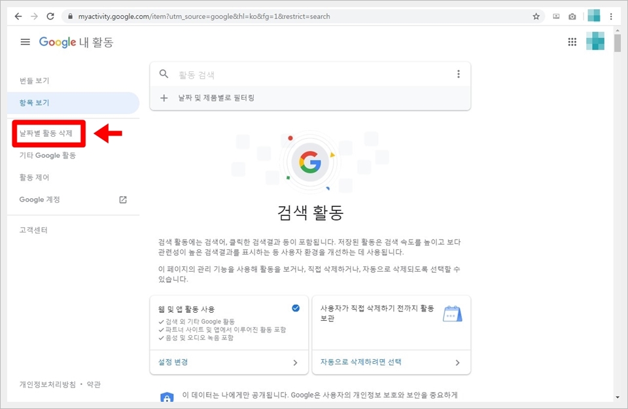The height and width of the screenshot is (409, 628).
Task: Open the Google account avatar
Action: pos(595,41)
